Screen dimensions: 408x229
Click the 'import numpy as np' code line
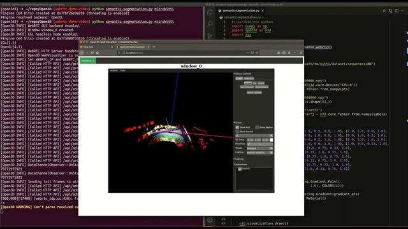pos(249,26)
